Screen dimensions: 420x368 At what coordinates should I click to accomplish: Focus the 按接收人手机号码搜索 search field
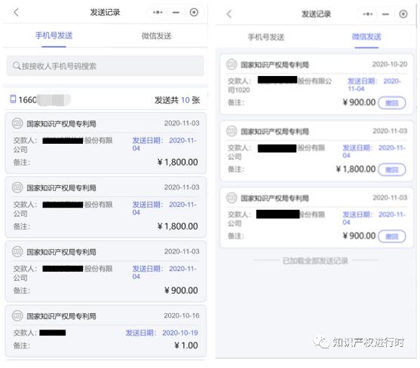(x=105, y=65)
